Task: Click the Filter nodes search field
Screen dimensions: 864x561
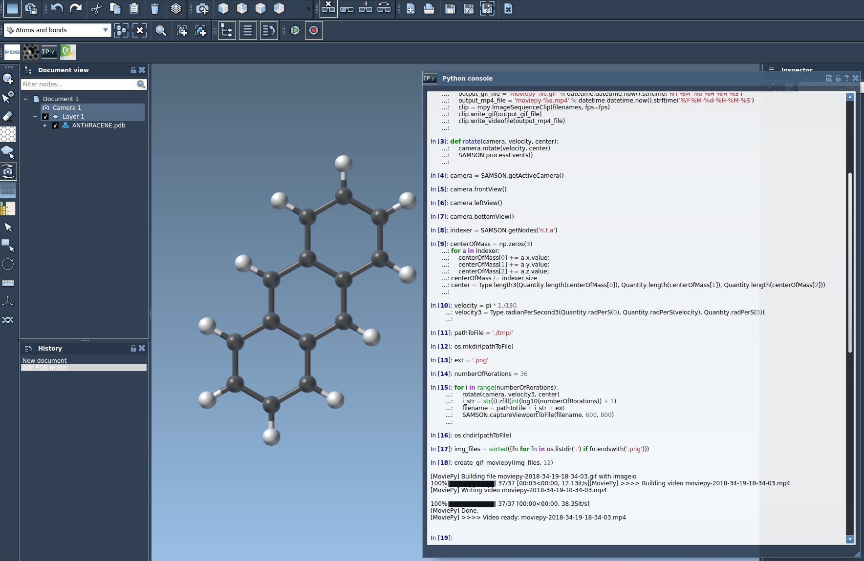Action: click(x=79, y=84)
